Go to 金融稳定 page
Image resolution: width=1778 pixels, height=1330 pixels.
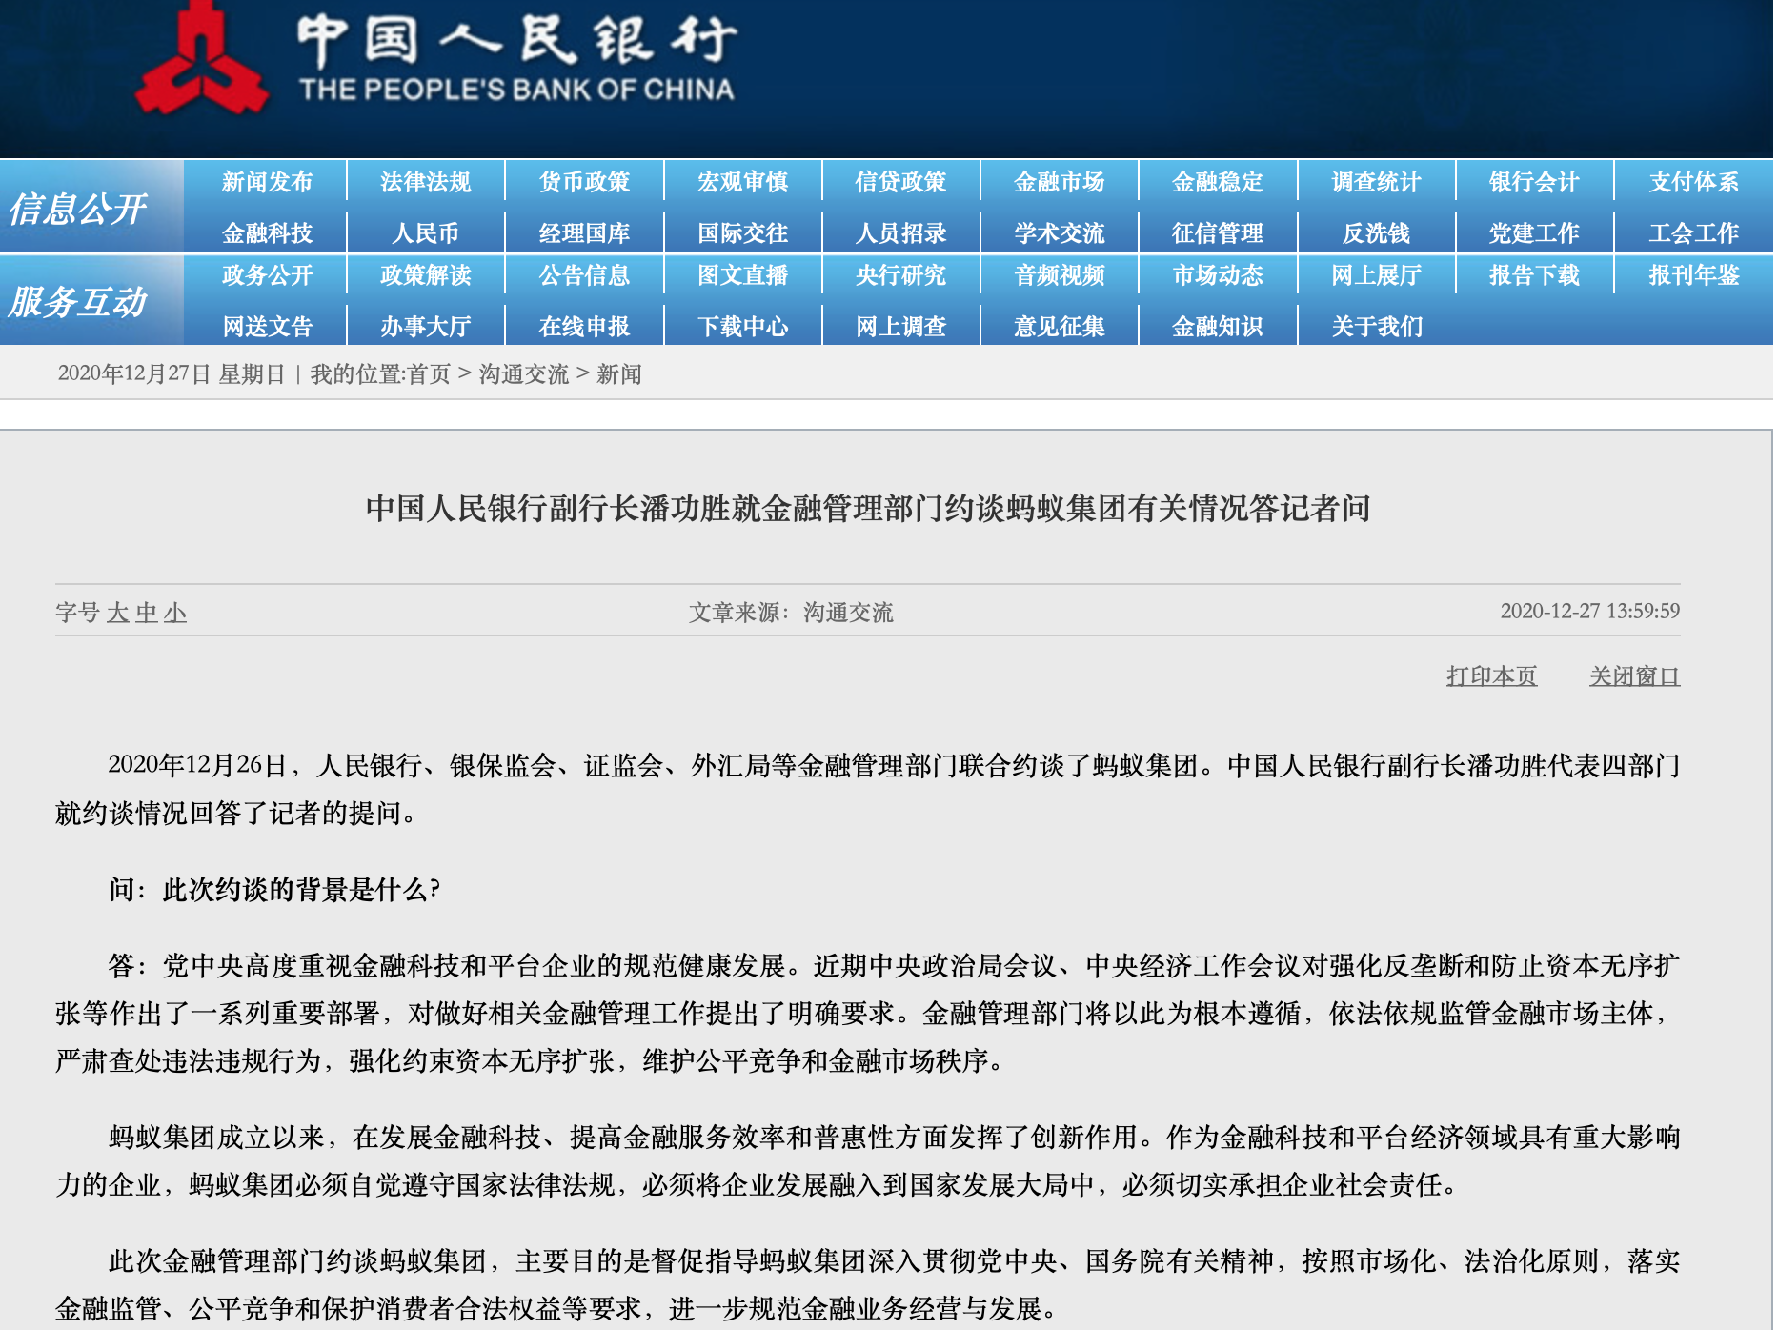(1217, 182)
